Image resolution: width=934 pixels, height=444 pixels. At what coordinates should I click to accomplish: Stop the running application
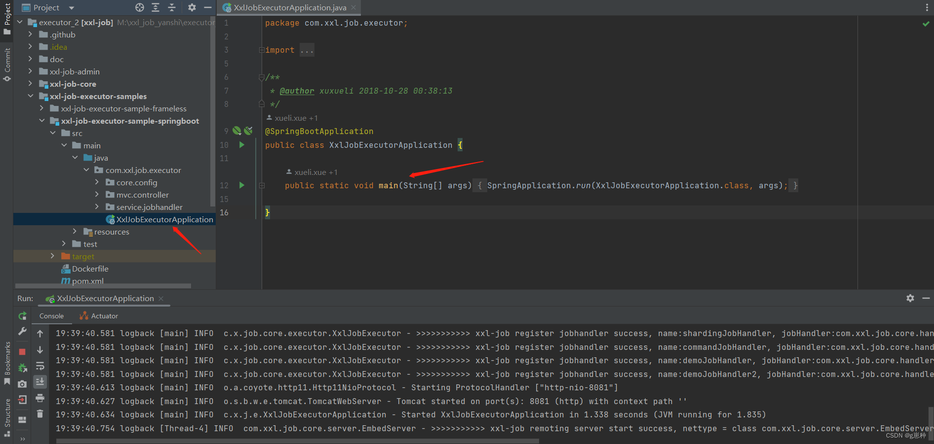[x=22, y=351]
